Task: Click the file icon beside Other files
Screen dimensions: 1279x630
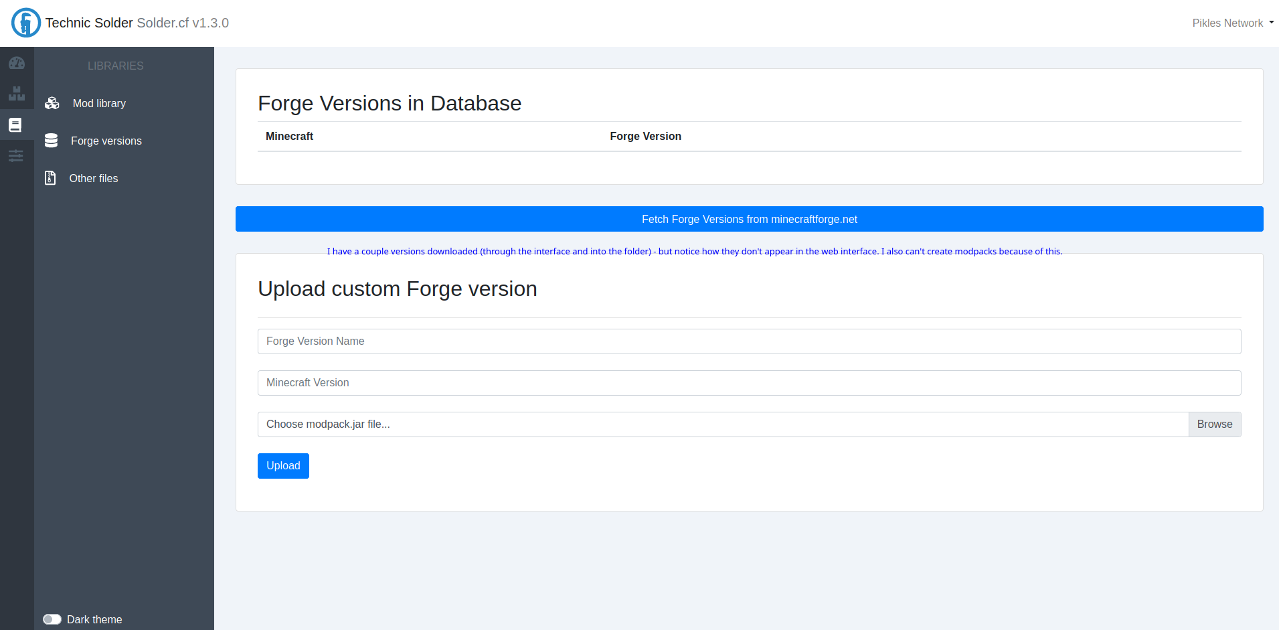Action: [x=50, y=178]
